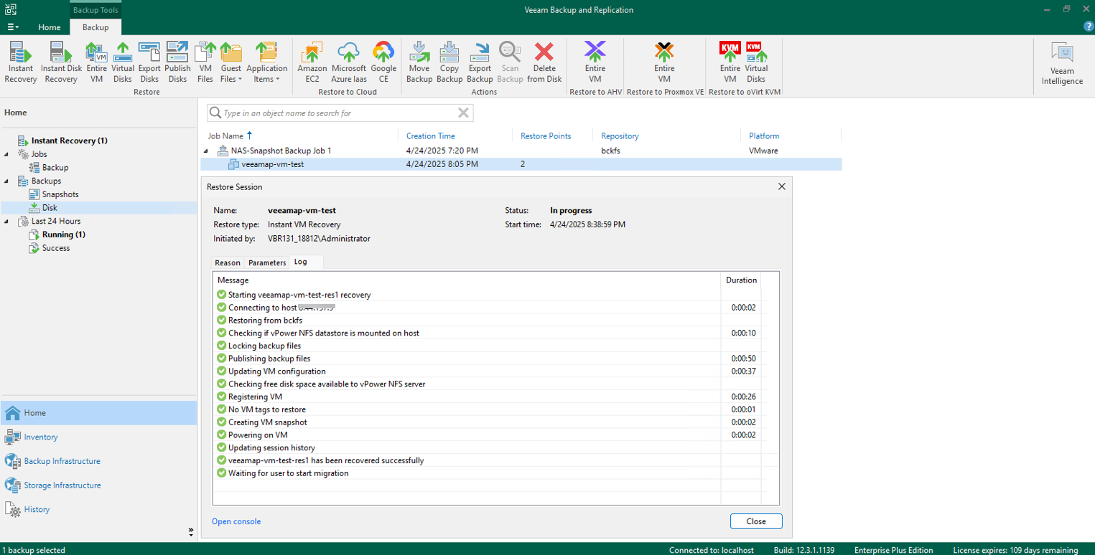Click the Copy Backup icon
Screen dimensions: 1095x555
449,62
